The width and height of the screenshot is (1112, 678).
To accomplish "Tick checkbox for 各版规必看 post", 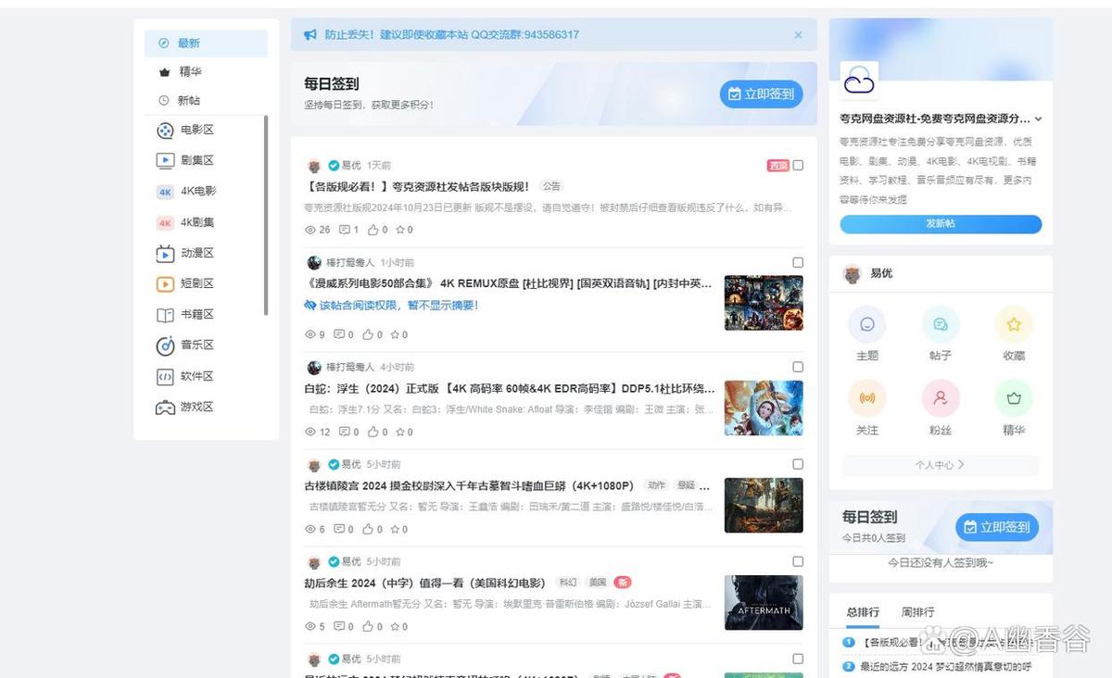I will point(798,166).
